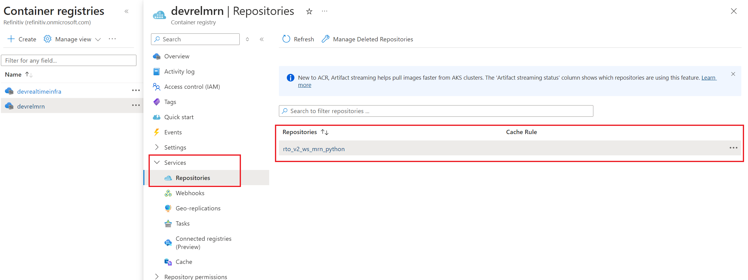Open the Activity log page
The image size is (748, 280).
(179, 71)
